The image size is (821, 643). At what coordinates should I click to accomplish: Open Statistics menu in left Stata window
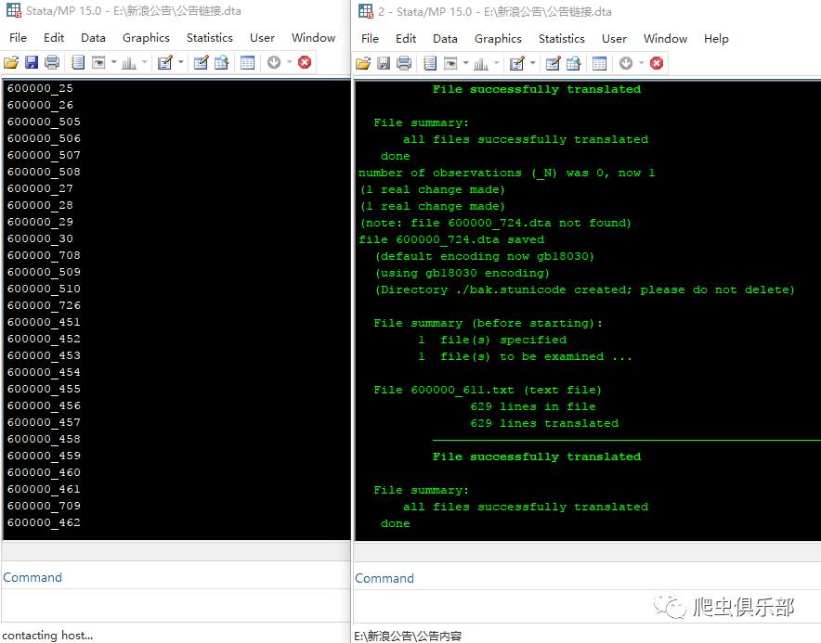click(210, 38)
